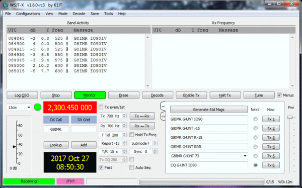The image size is (302, 188).
Task: Select the Next radio button for Tx 1
Action: tap(255, 119)
